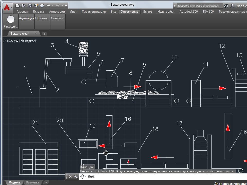Switch to the Главная ribbon tab
The image size is (247, 185).
pos(22,12)
